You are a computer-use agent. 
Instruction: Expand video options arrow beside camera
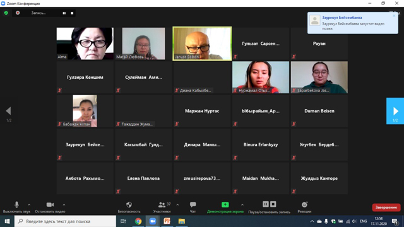(x=64, y=205)
